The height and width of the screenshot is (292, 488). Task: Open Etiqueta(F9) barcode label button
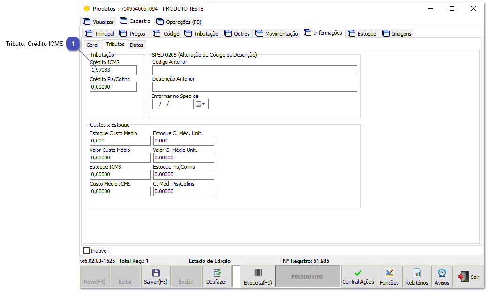257,277
